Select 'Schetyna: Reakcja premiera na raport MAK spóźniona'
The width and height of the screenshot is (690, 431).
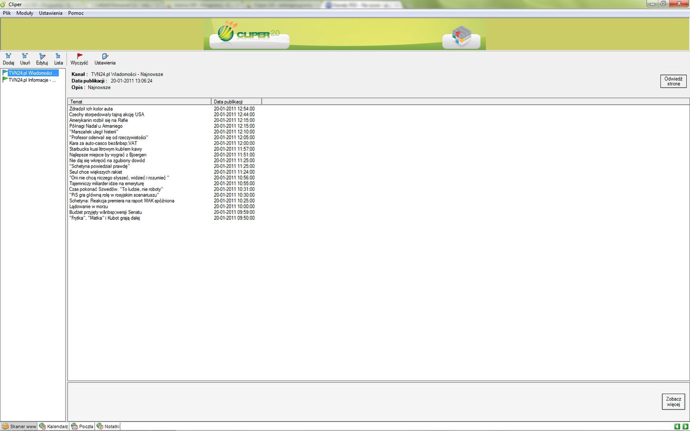[122, 201]
